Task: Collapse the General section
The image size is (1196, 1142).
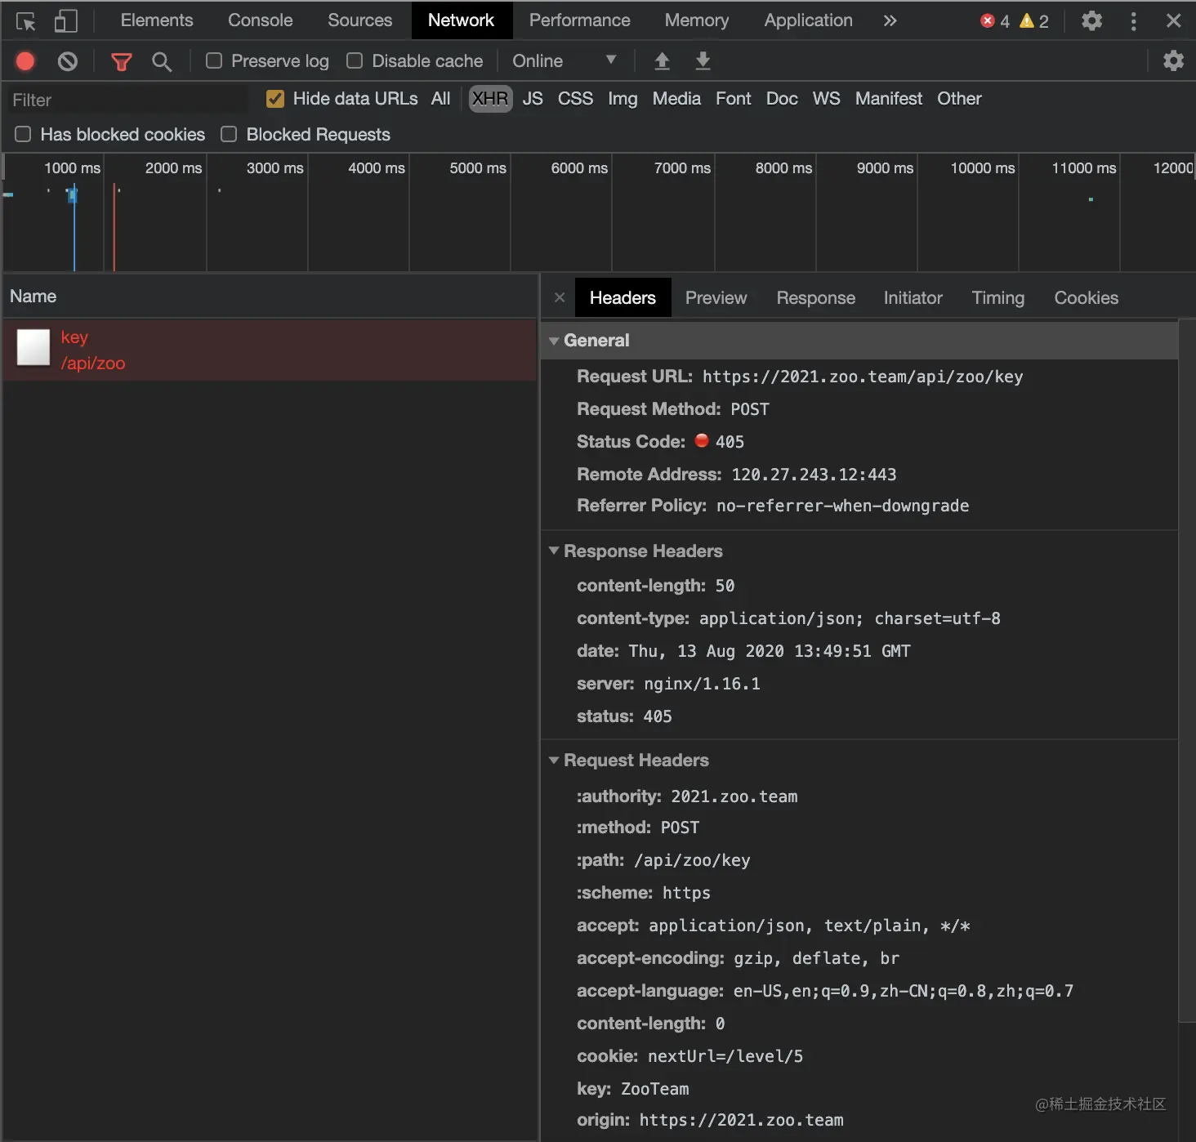Action: tap(554, 341)
